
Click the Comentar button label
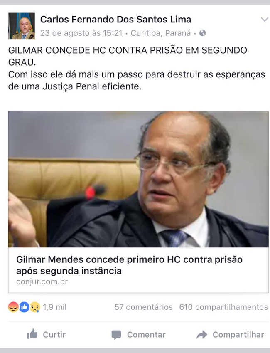click(146, 335)
